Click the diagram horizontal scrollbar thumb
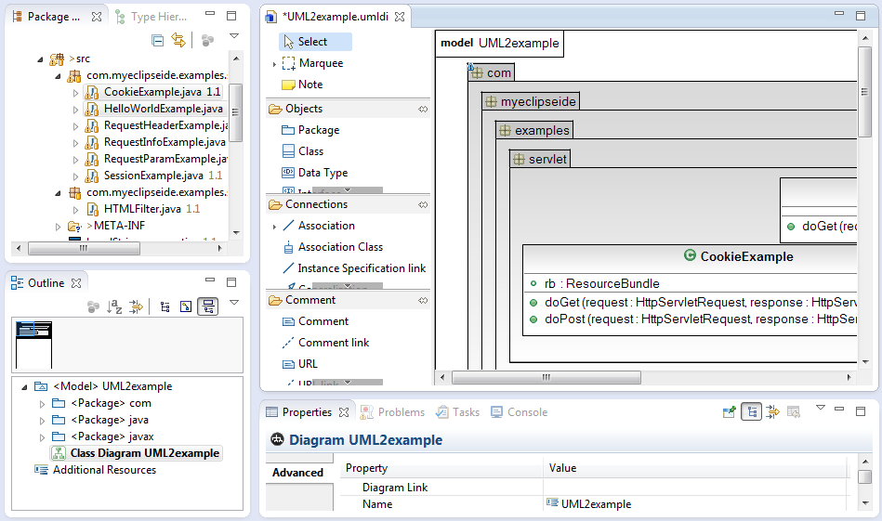Viewport: 882px width, 521px height. point(546,378)
